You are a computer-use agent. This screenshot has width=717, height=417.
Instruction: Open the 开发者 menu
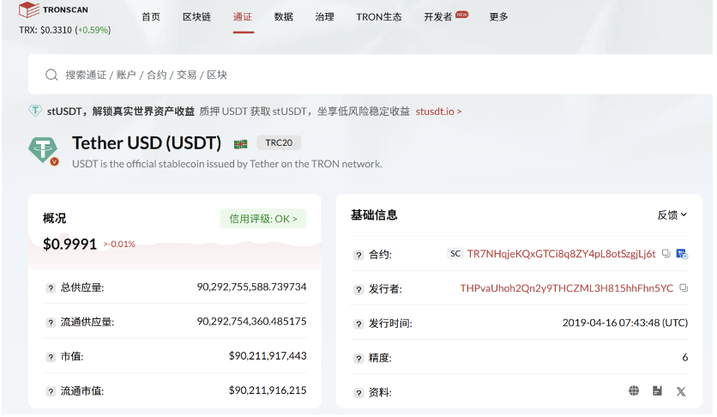(x=438, y=17)
